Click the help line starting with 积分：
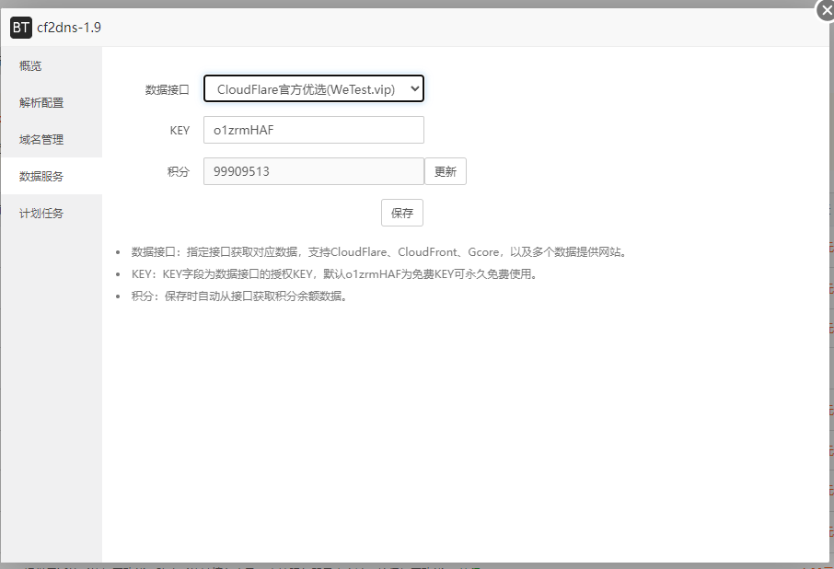 pos(240,296)
